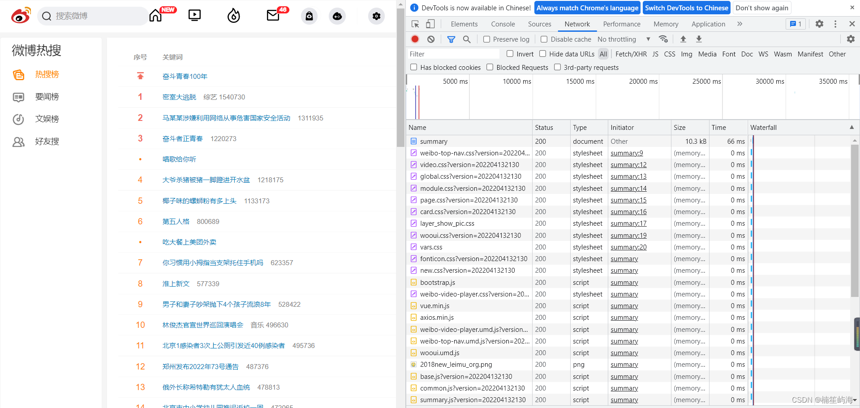Open the hot flame icon in Weibo header
The height and width of the screenshot is (408, 860).
(234, 16)
